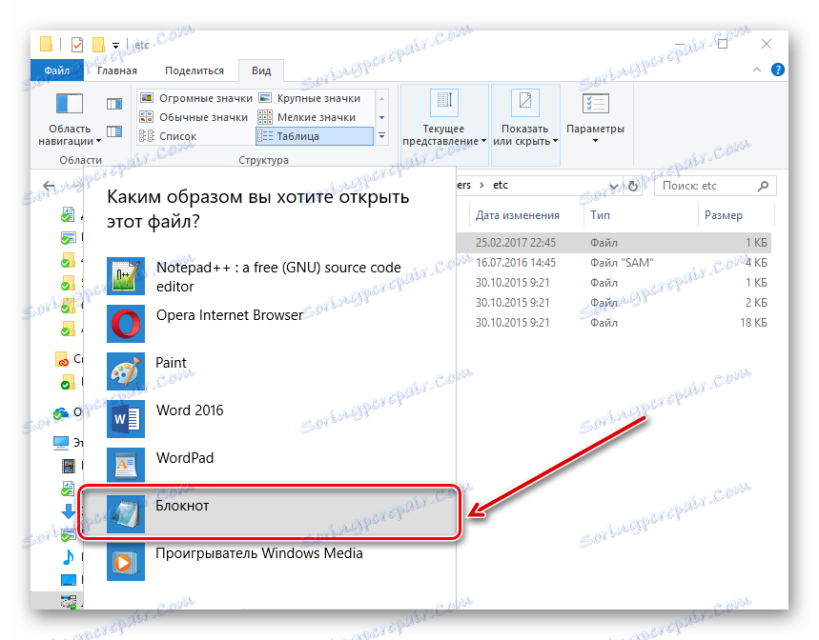
Task: Expand layout gallery more arrow
Action: point(381,136)
